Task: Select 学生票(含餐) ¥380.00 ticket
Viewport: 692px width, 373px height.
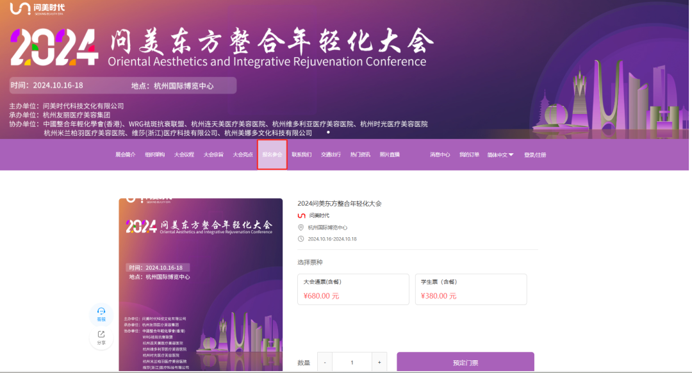Action: [471, 289]
